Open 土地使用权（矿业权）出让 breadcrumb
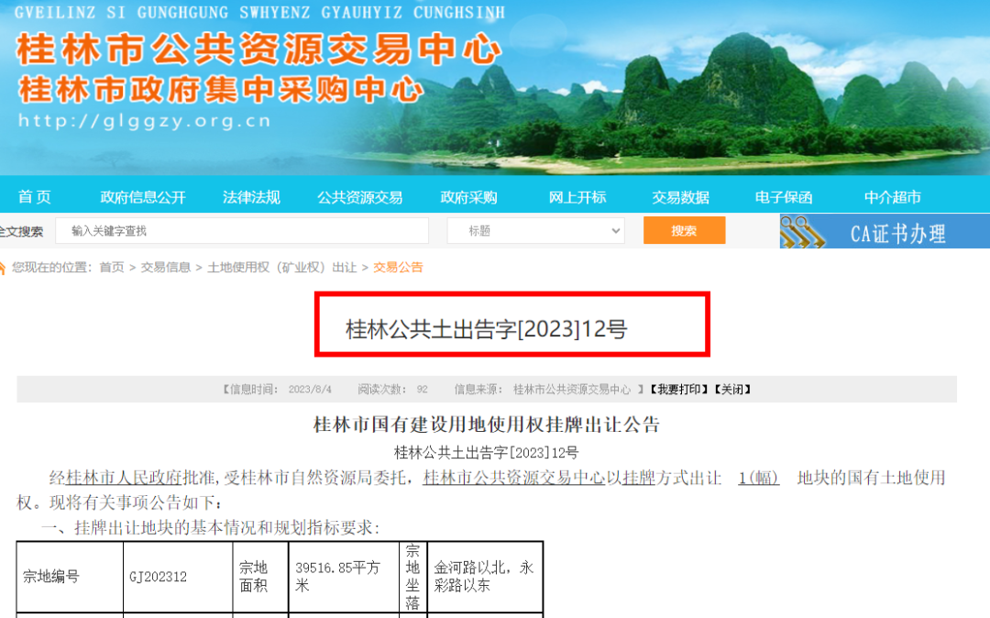Screen dimensions: 990x618 (281, 268)
